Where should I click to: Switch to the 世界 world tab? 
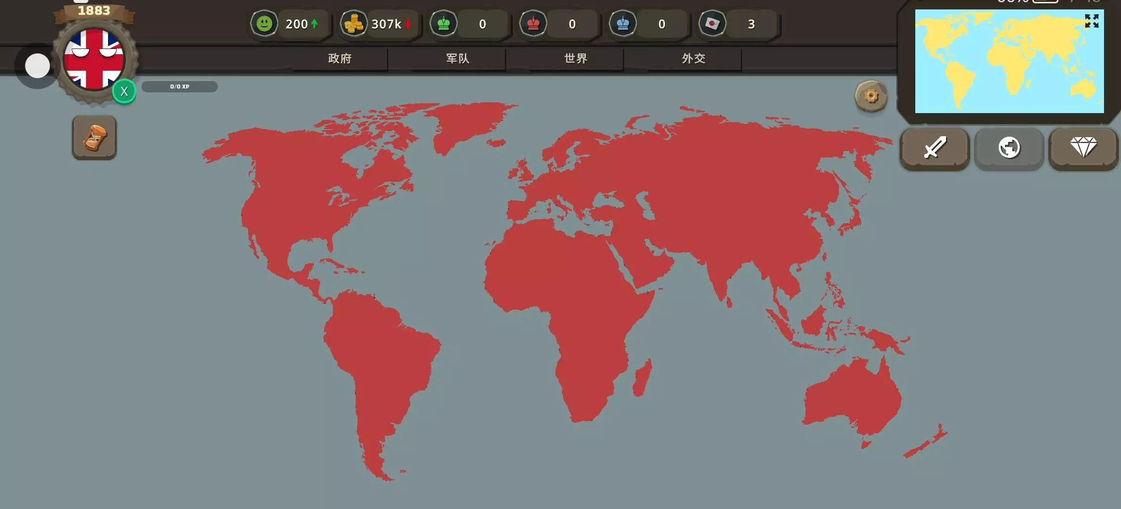(576, 58)
